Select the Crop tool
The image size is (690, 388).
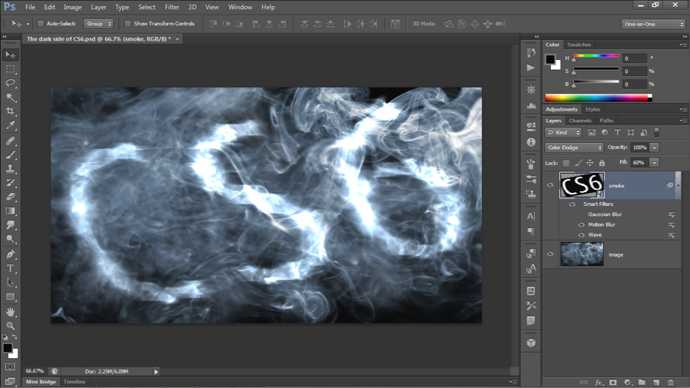[11, 111]
